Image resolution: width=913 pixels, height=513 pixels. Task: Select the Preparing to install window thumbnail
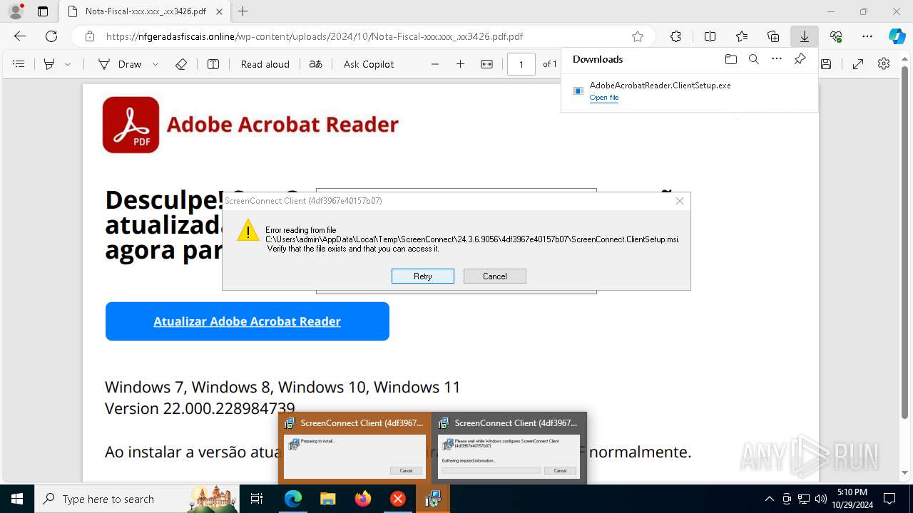[x=355, y=447]
